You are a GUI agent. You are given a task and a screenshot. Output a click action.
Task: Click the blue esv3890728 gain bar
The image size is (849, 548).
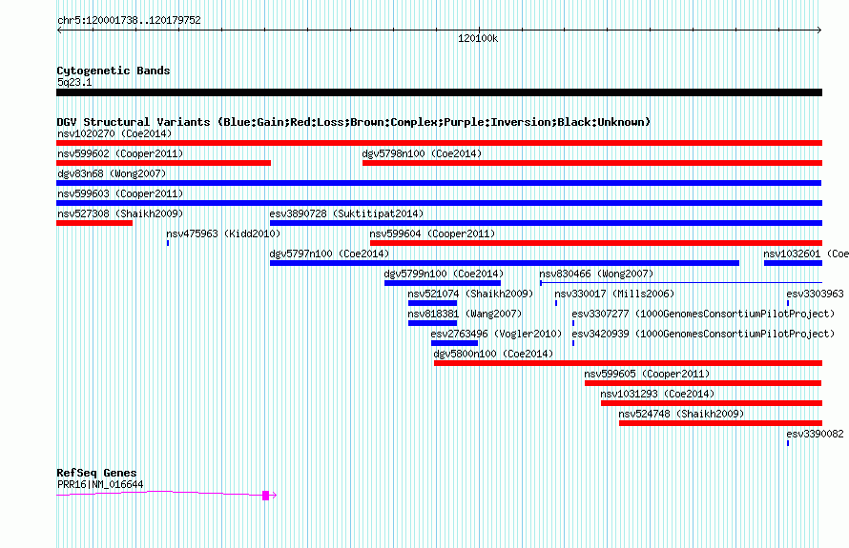(x=546, y=223)
